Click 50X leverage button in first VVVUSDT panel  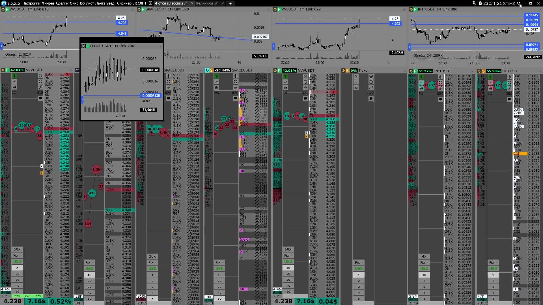(17, 249)
